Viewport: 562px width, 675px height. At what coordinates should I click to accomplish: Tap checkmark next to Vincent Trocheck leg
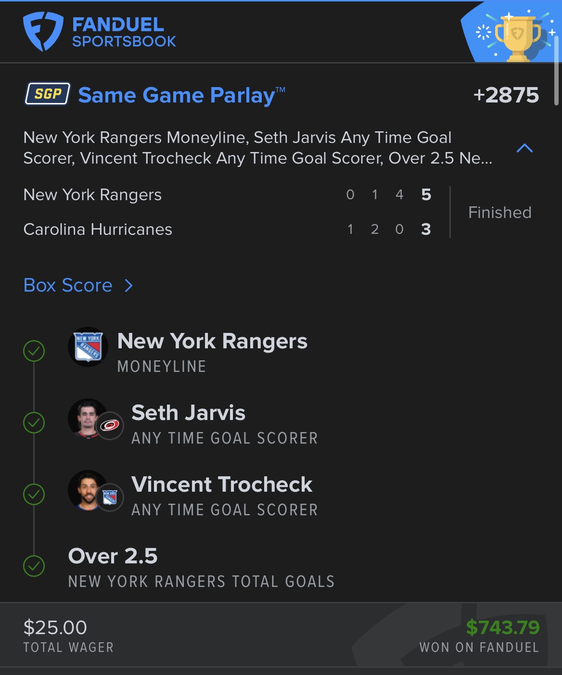34,495
